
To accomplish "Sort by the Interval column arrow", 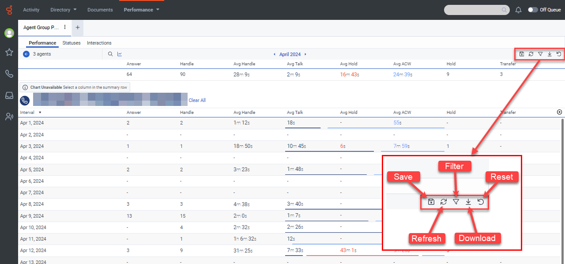I will click(40, 113).
